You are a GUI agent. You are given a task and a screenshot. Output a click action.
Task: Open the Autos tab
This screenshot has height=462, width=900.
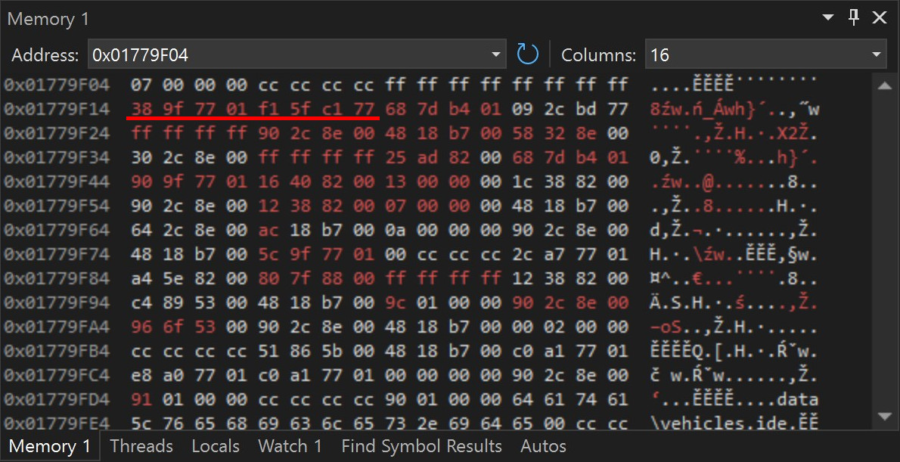tap(543, 446)
